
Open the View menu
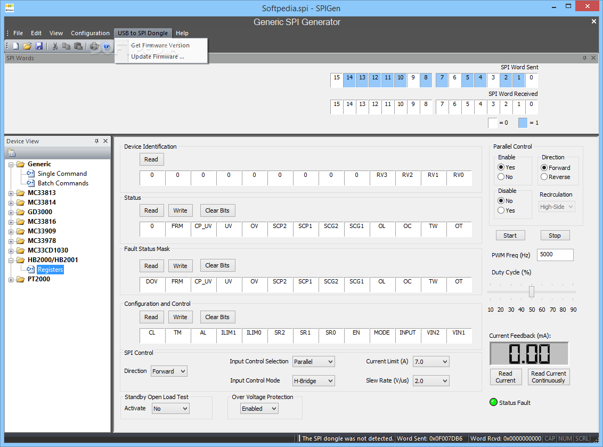56,33
